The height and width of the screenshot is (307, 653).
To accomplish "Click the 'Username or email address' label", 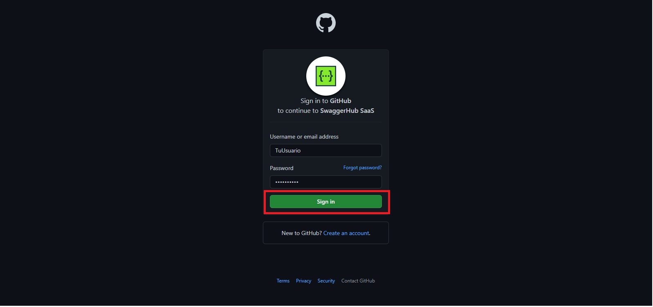I will click(304, 137).
